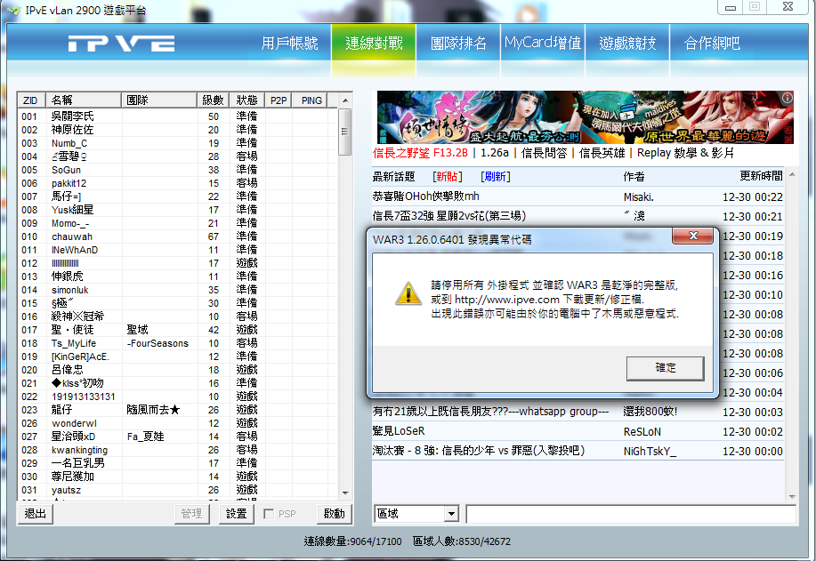Click the 區域人數:8530/42672 status text

tap(462, 541)
